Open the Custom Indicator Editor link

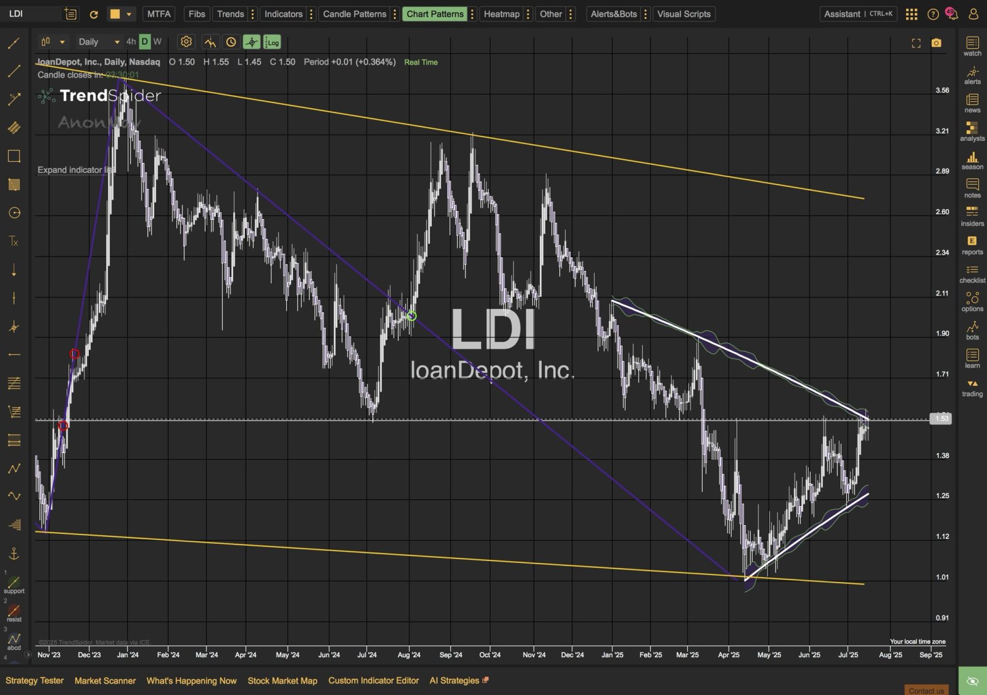click(373, 681)
